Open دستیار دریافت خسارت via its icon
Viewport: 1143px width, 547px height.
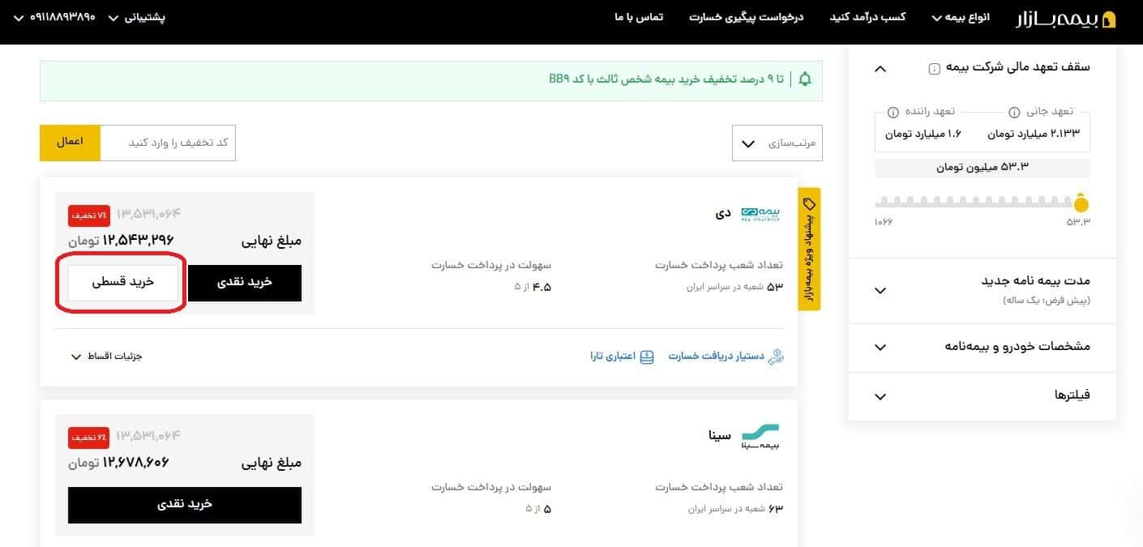tap(776, 356)
